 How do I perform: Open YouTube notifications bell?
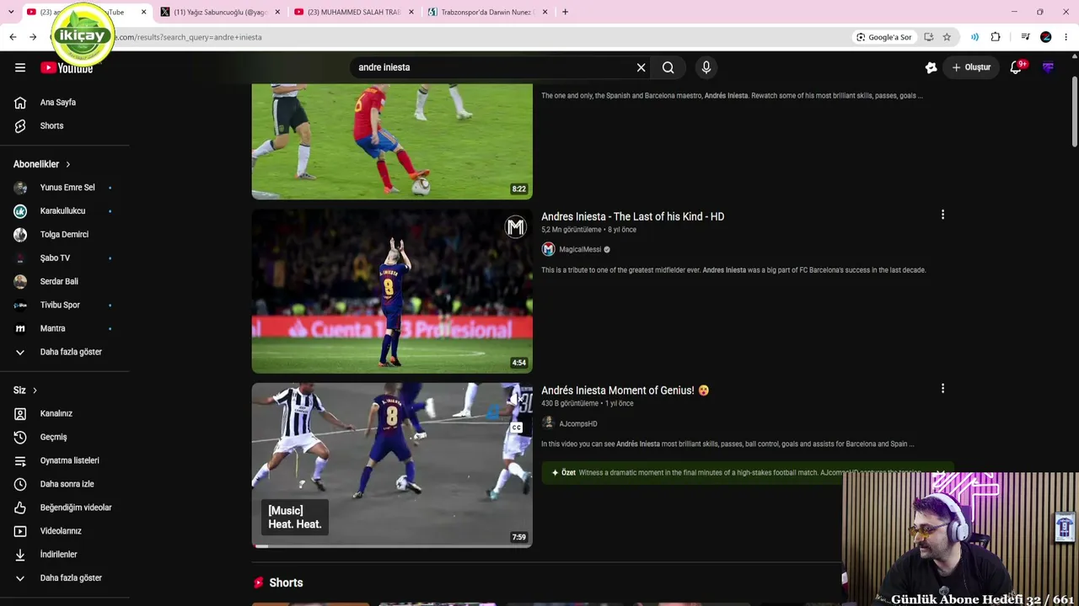pos(1016,67)
